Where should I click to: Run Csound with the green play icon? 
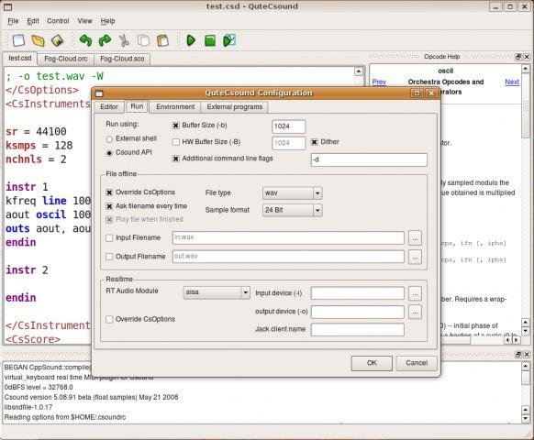[191, 41]
